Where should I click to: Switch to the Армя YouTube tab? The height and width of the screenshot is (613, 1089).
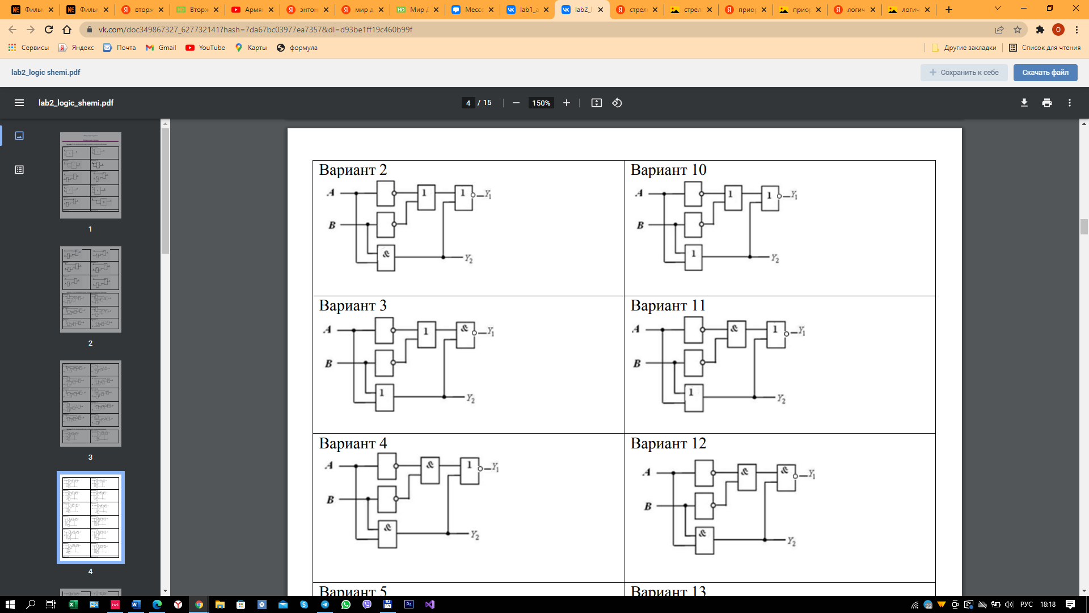tap(252, 10)
